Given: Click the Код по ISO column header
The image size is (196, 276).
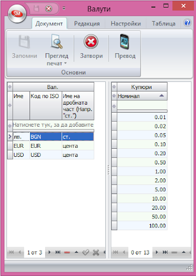Looking at the screenshot, I should point(46,105).
